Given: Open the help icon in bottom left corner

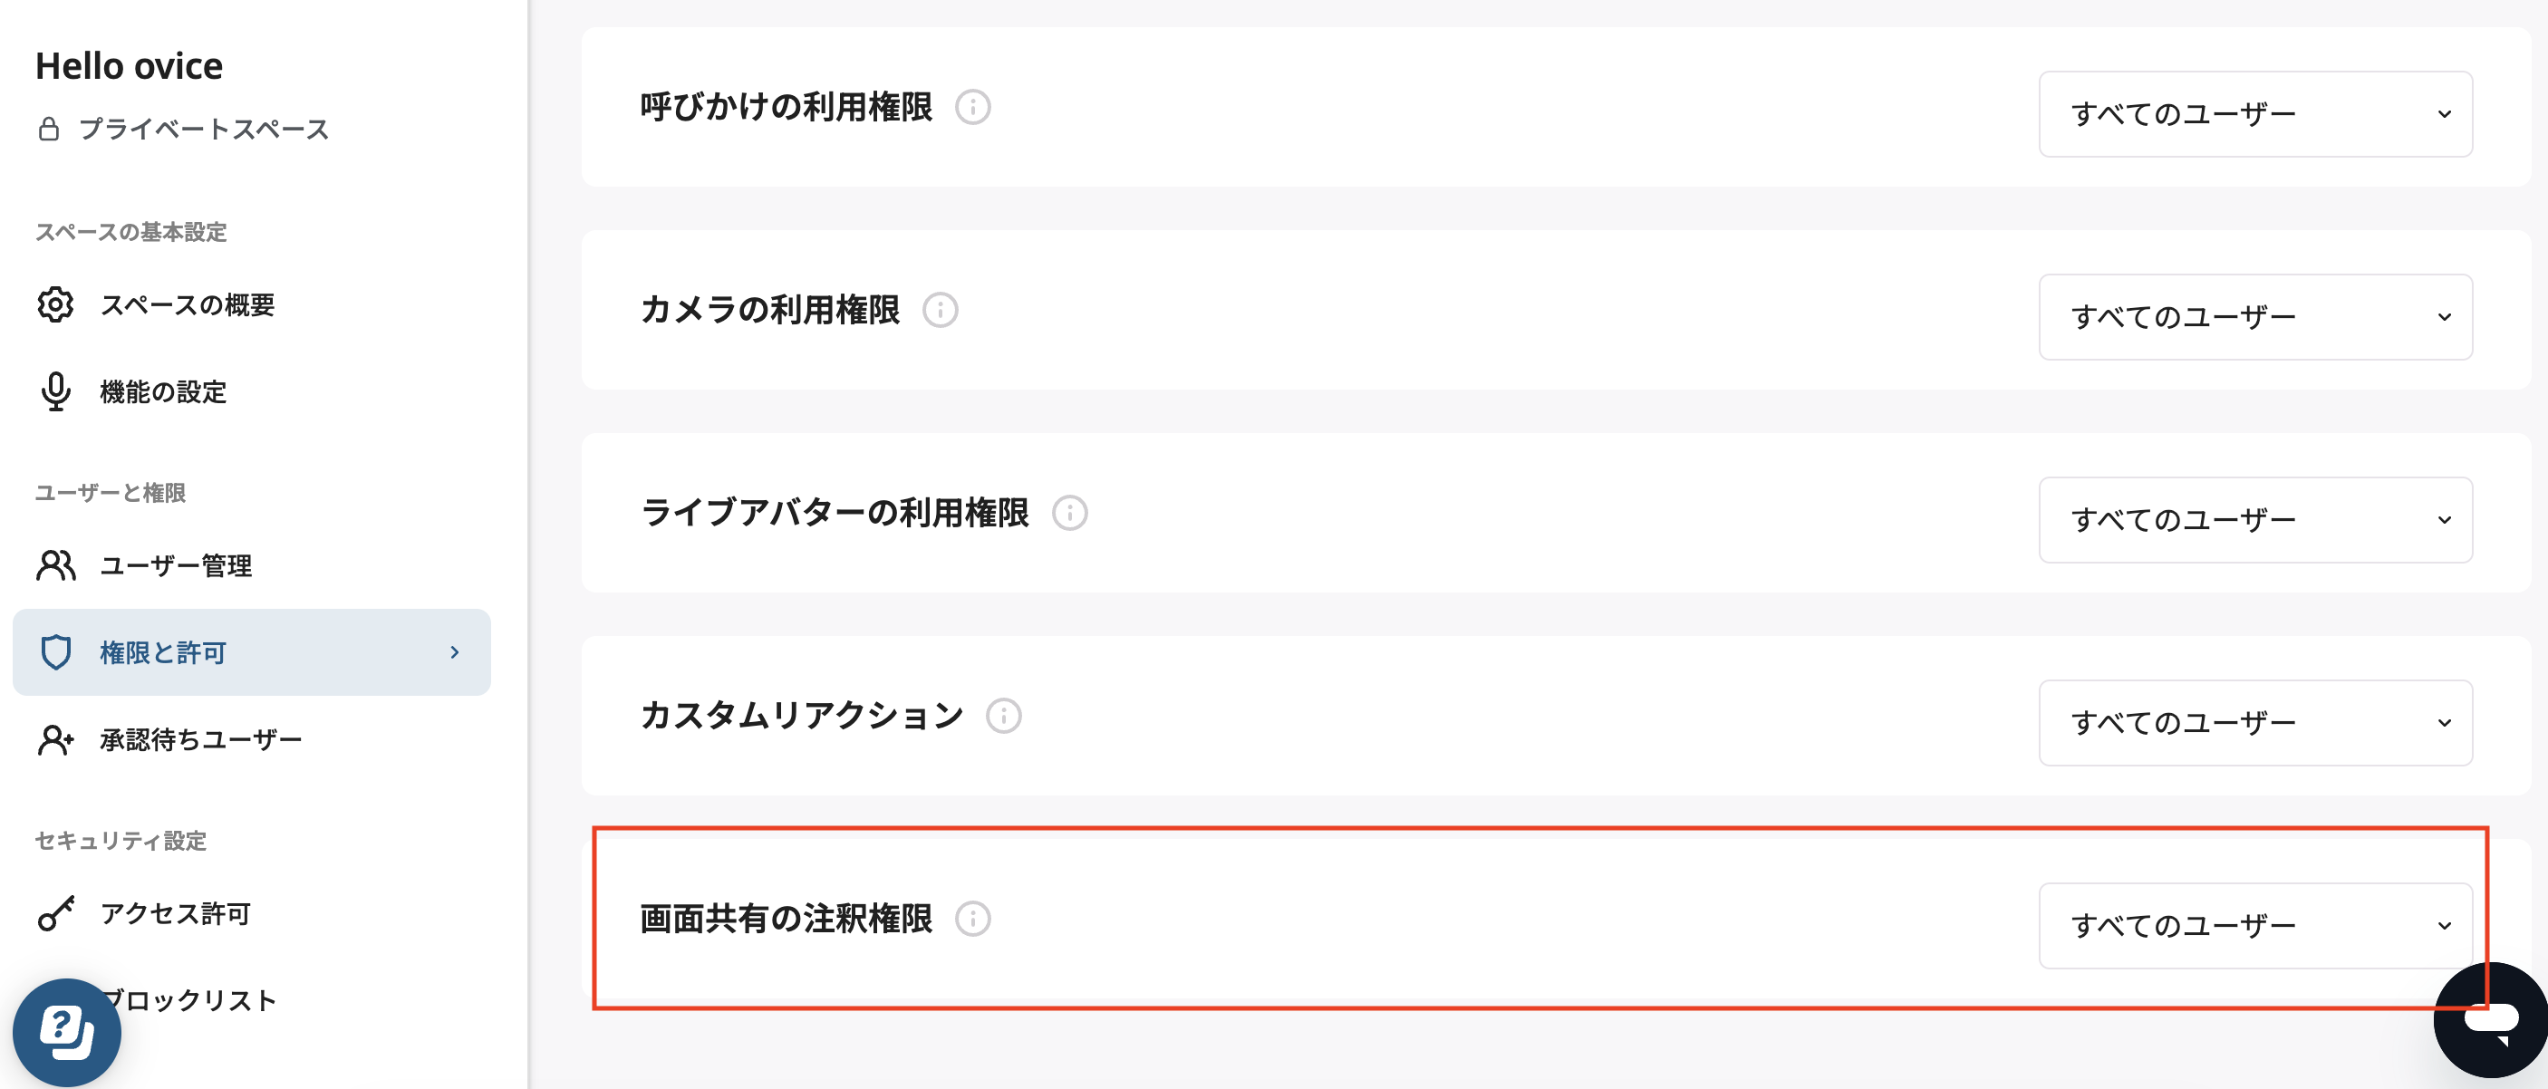Looking at the screenshot, I should (x=67, y=1032).
